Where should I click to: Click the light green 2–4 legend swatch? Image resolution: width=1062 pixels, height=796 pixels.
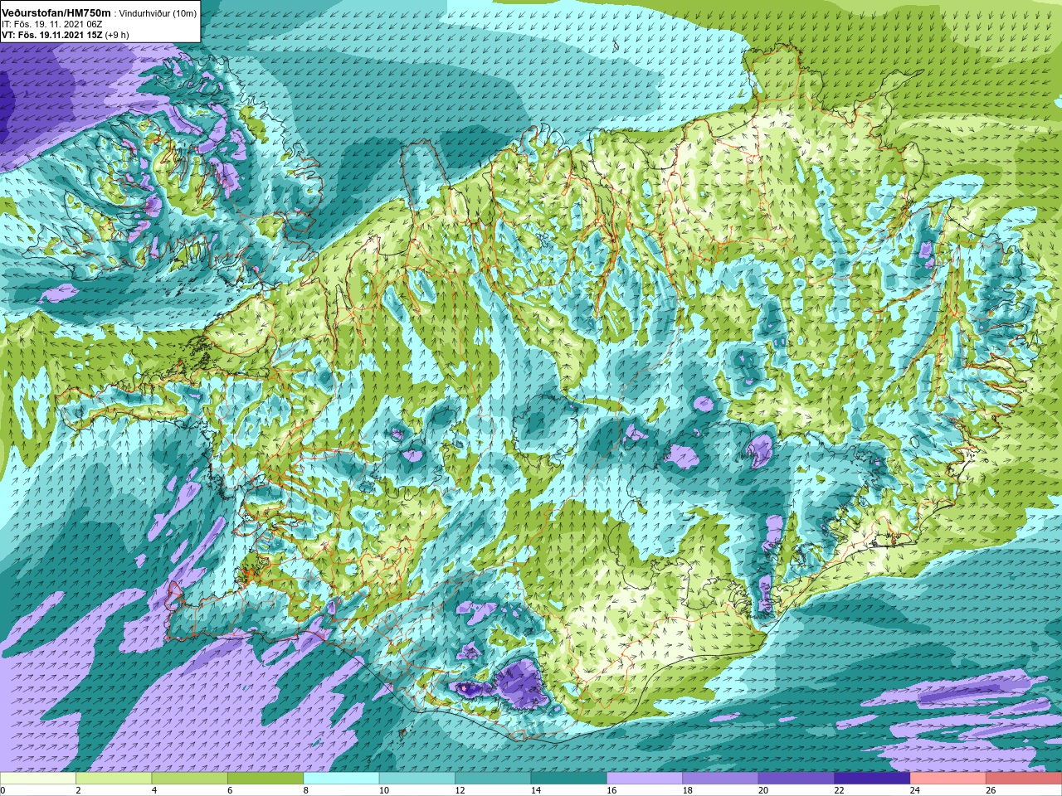pyautogui.click(x=114, y=779)
